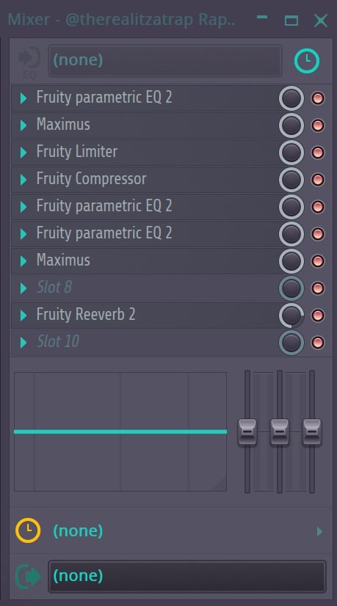337x606 pixels.
Task: Open the Fruity Limiter slot options arrow
Action: [23, 153]
